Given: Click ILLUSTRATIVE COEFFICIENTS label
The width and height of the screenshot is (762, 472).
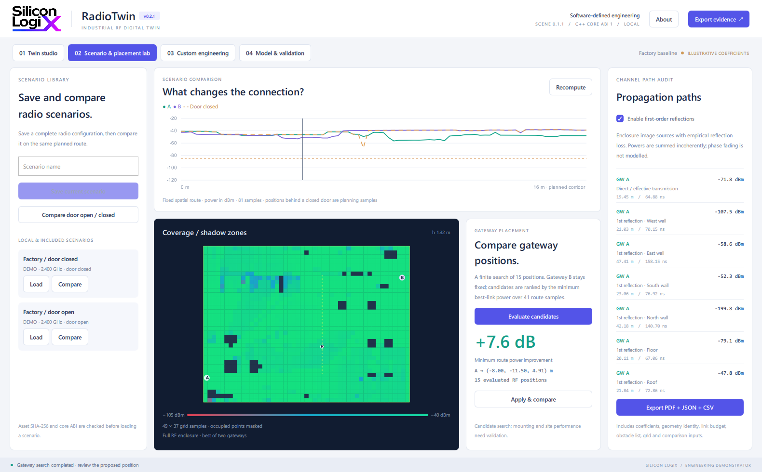Looking at the screenshot, I should tap(718, 53).
